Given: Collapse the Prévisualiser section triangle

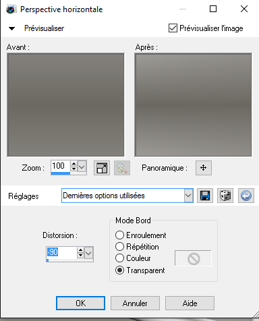Looking at the screenshot, I should (11, 28).
